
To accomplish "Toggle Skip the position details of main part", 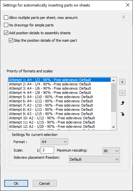I will [11, 40].
